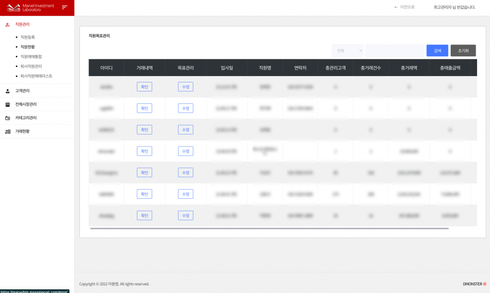Click the 전체시장관리 store icon
Image resolution: width=490 pixels, height=293 pixels.
pos(7,104)
